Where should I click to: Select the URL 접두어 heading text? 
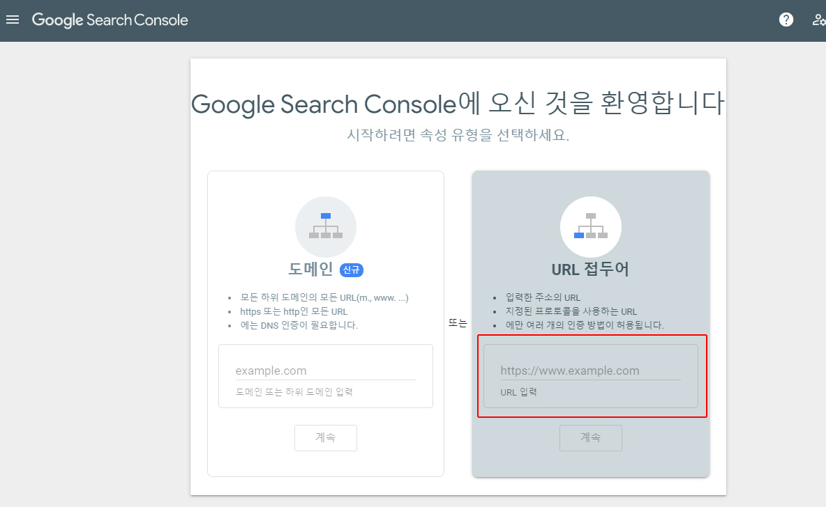pyautogui.click(x=590, y=270)
